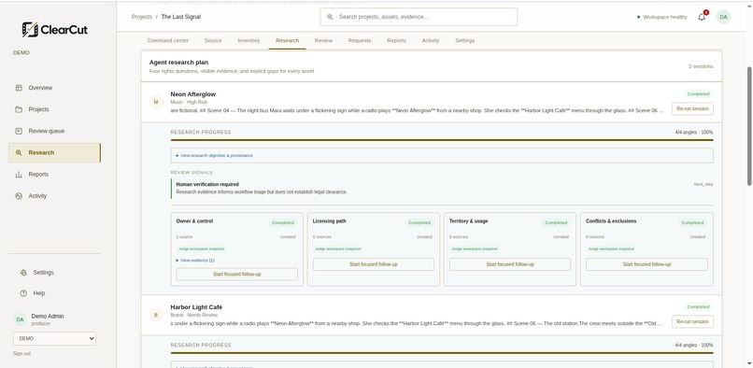The height and width of the screenshot is (368, 753).
Task: Focus the search projects, assets, evidence field
Action: point(419,17)
